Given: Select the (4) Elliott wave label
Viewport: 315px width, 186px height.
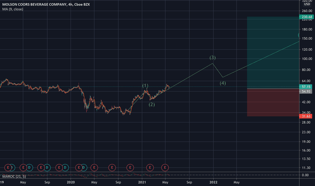Looking at the screenshot, I should pyautogui.click(x=223, y=83).
